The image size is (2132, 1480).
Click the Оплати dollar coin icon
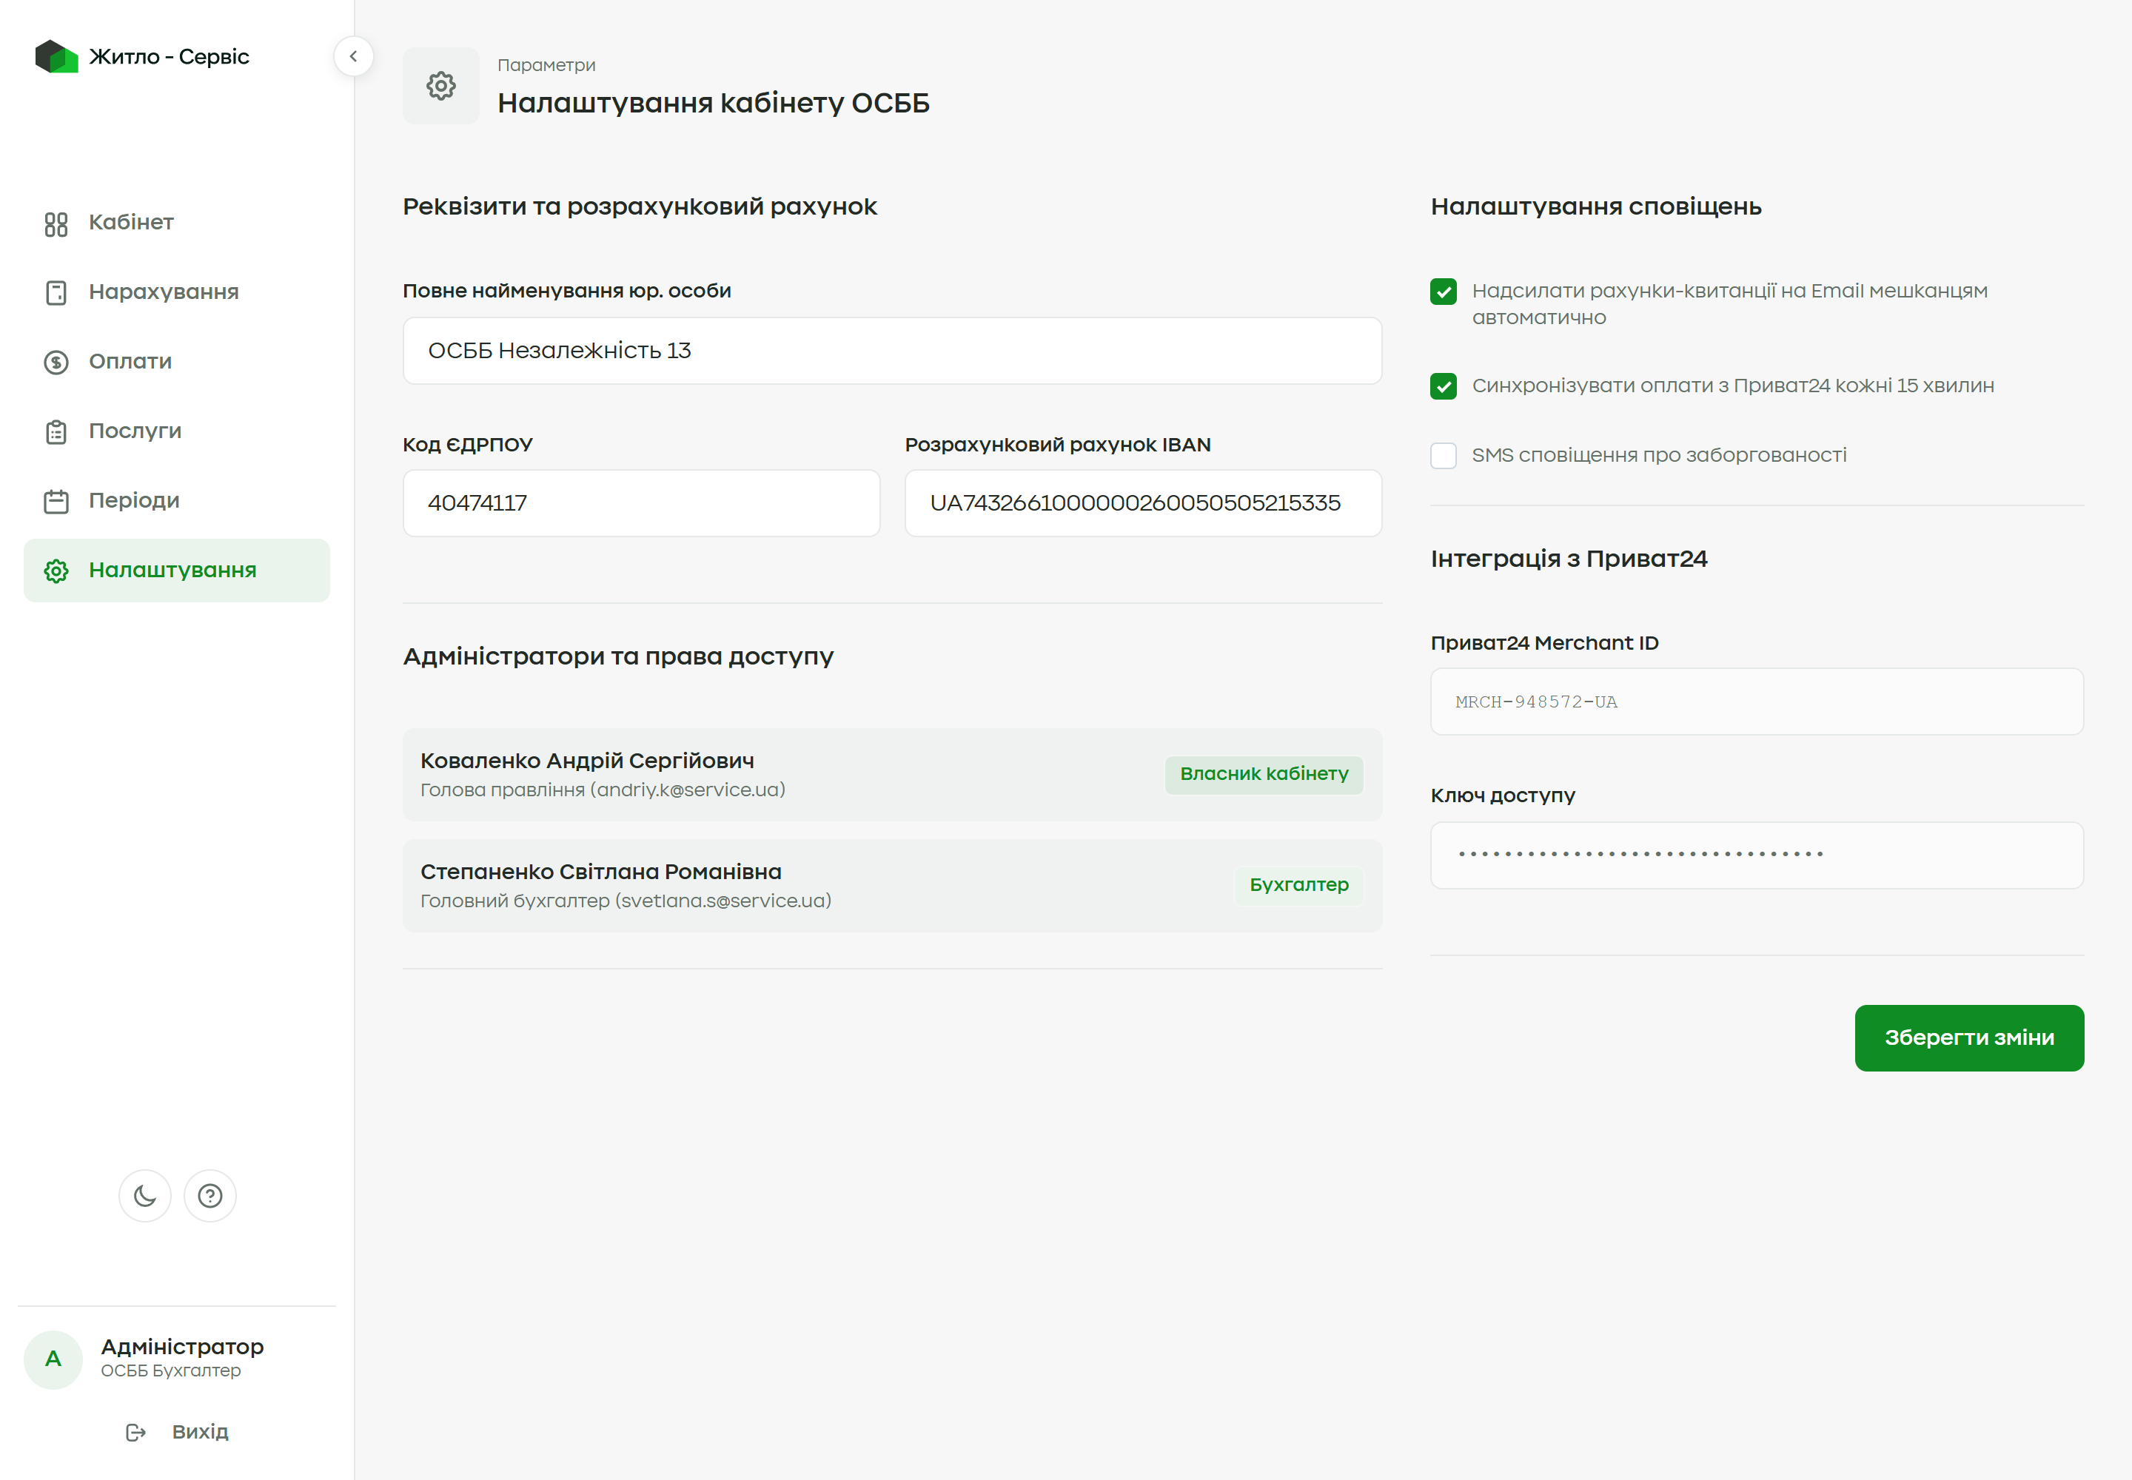point(56,362)
